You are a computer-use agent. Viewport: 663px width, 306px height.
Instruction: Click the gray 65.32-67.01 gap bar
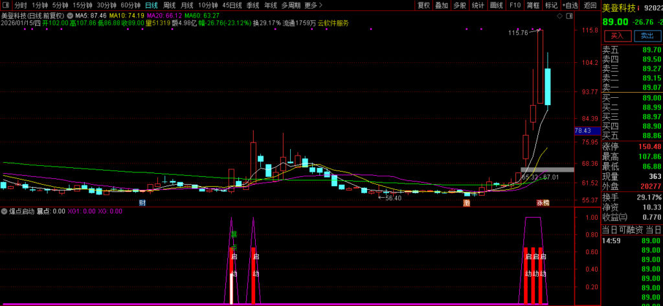pos(547,170)
